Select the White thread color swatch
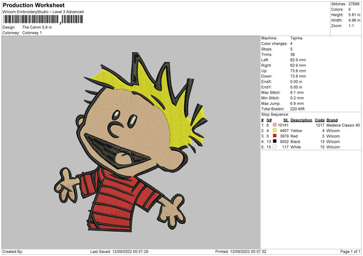 (275, 147)
